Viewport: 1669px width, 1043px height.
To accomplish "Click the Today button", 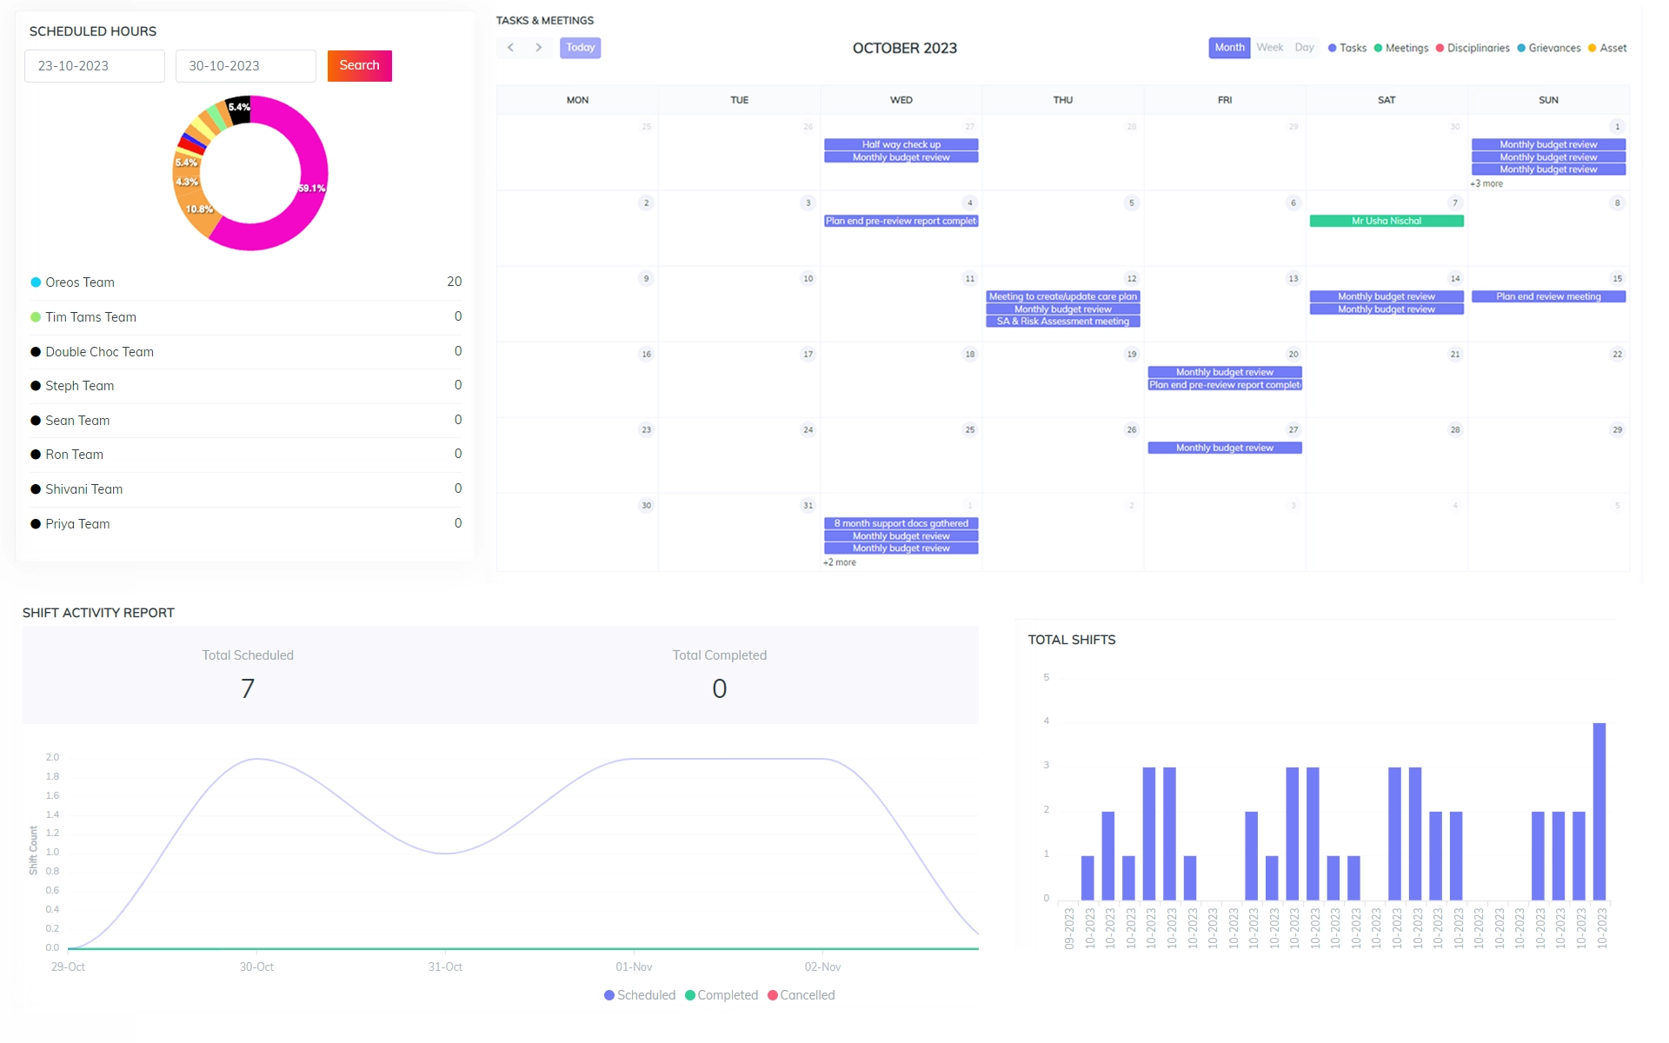I will (x=580, y=48).
